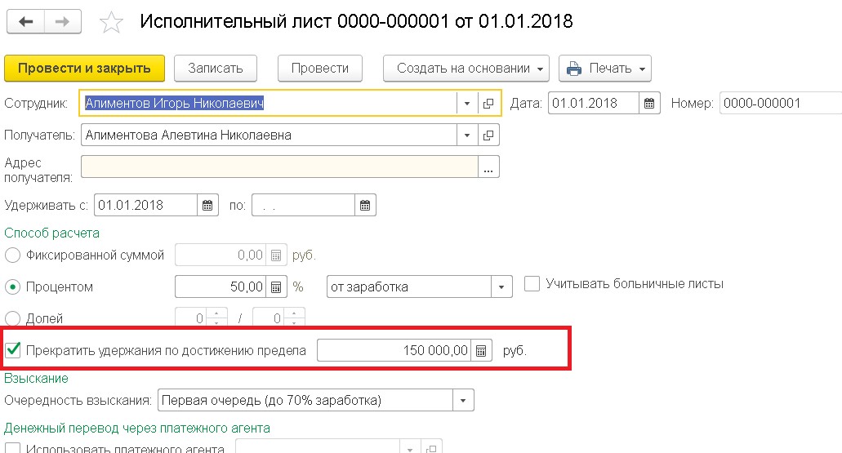This screenshot has width=842, height=453.
Task: Click the printer icon on Печать button
Action: 574,69
